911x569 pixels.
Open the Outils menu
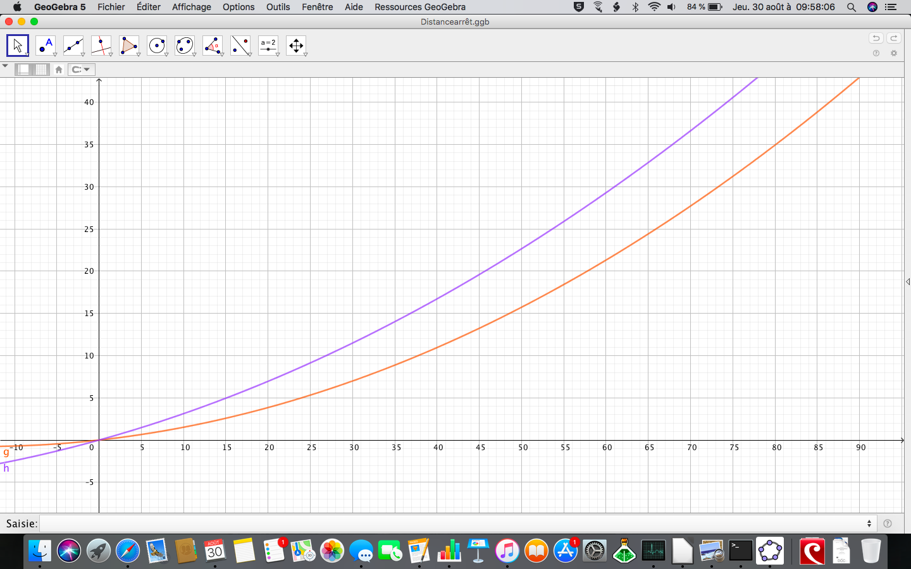278,7
